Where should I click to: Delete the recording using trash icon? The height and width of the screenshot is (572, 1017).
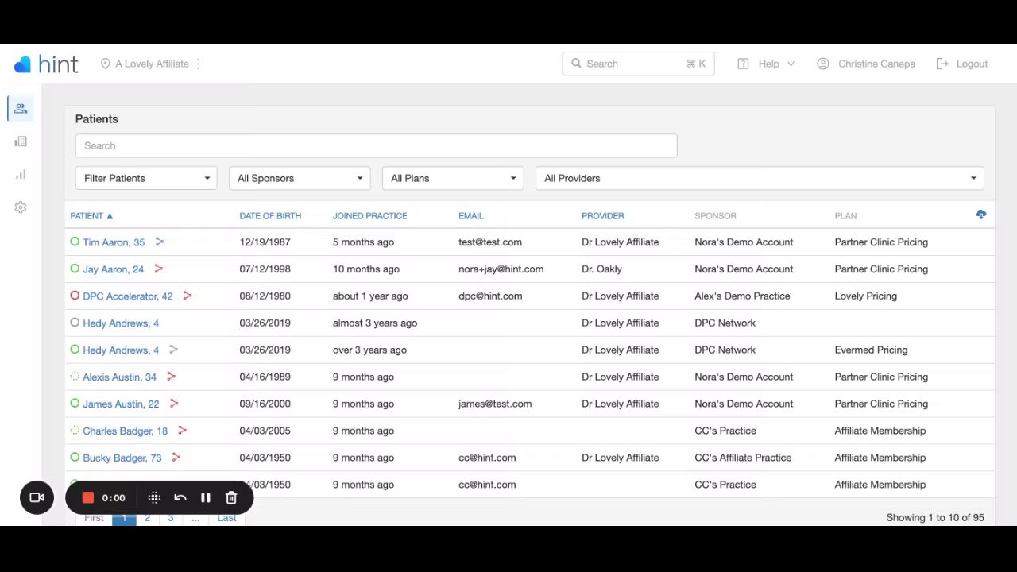tap(231, 497)
